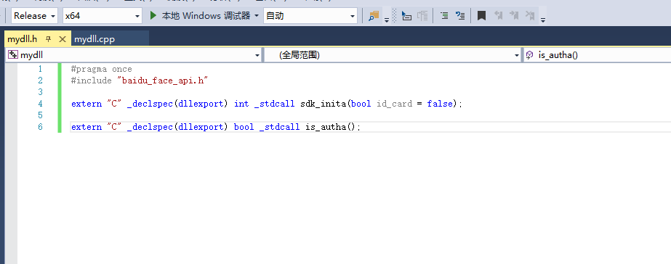Click '_declspec' on line 6
671x264 pixels.
(150, 127)
